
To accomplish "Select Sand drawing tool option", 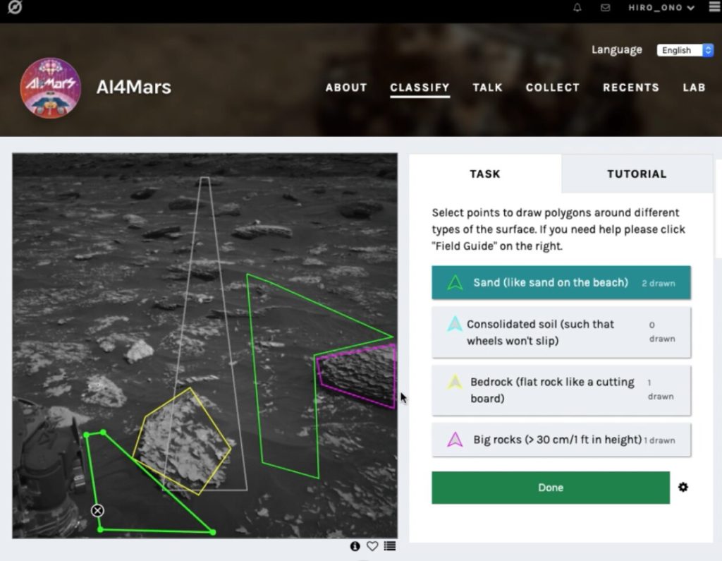I will (561, 282).
